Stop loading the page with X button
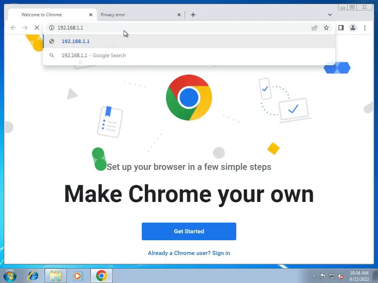This screenshot has height=283, width=378. tap(37, 28)
